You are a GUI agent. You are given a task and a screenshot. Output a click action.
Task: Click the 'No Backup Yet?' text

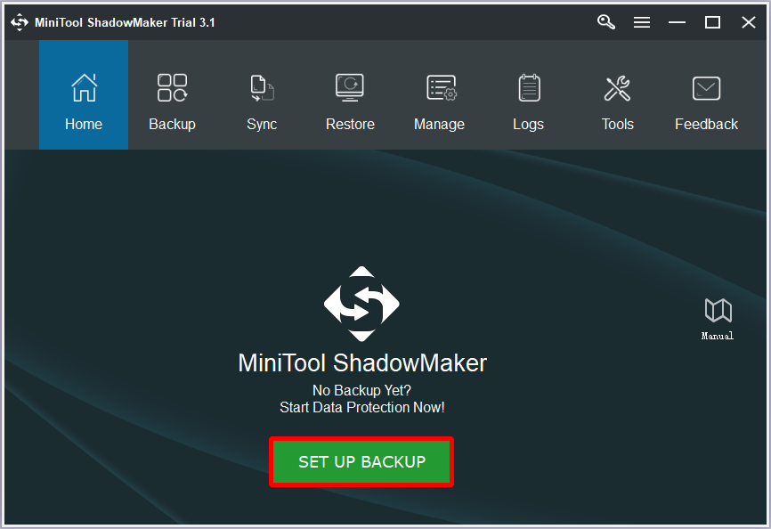(361, 390)
